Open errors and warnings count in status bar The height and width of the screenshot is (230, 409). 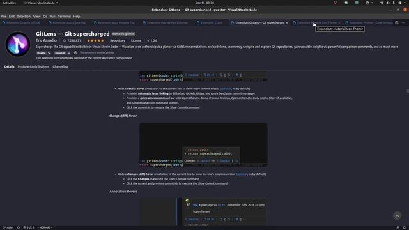29,227
